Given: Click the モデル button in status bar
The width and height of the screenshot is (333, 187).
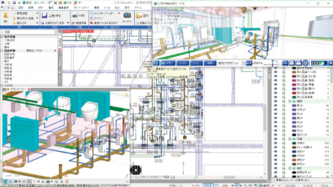Looking at the screenshot, I should (208, 185).
